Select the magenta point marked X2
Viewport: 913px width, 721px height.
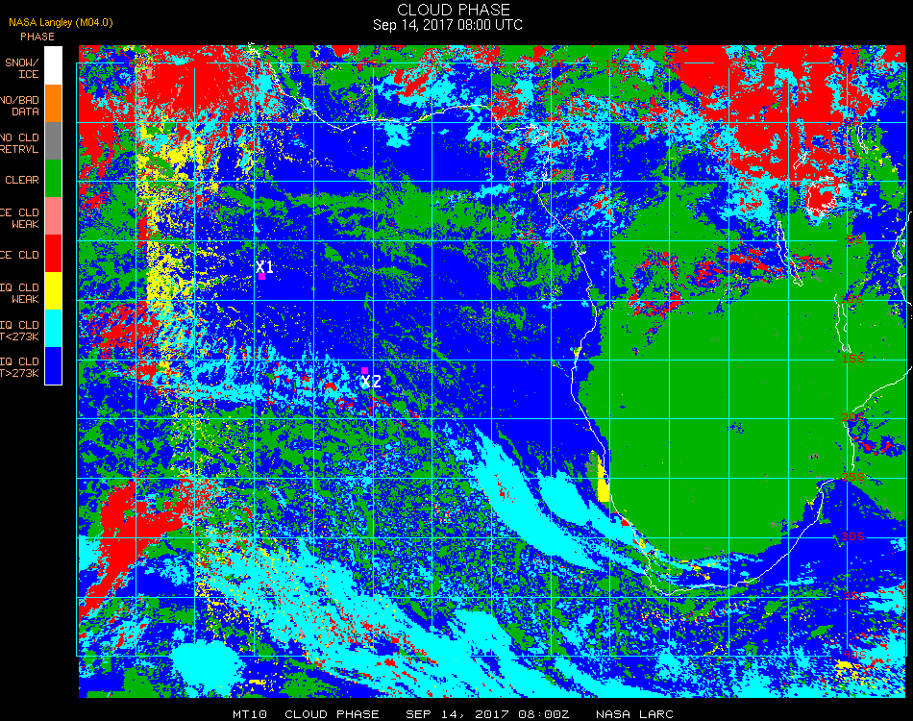tap(364, 370)
